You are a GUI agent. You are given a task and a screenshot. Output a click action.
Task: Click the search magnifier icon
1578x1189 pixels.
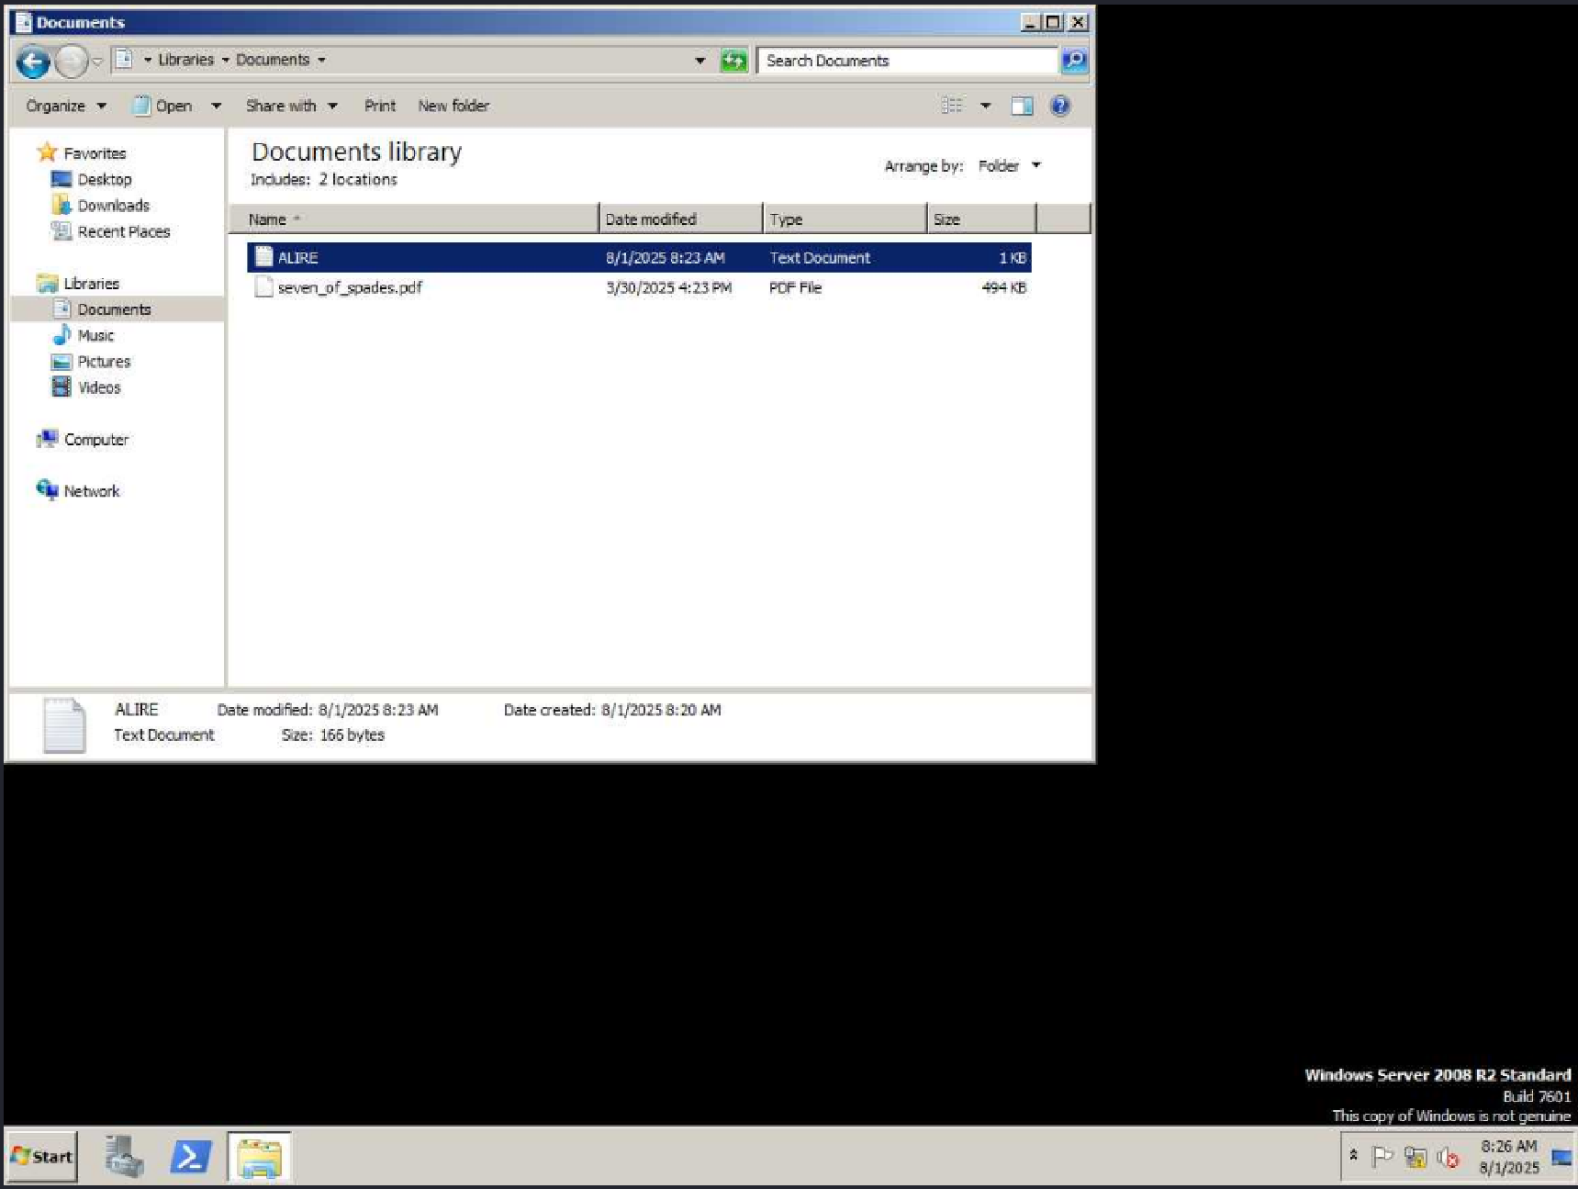tap(1073, 61)
